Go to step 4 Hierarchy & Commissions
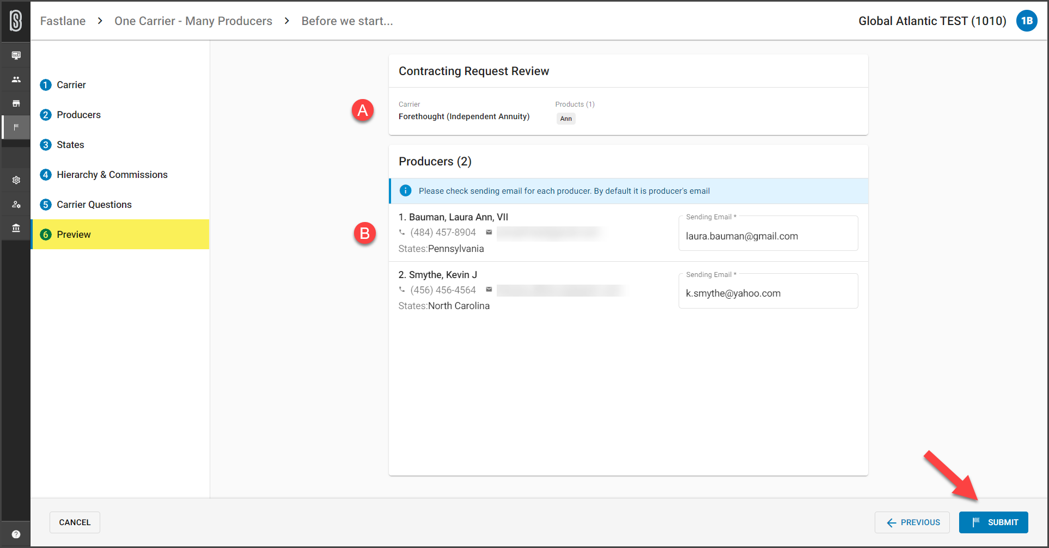The height and width of the screenshot is (548, 1049). pyautogui.click(x=120, y=175)
